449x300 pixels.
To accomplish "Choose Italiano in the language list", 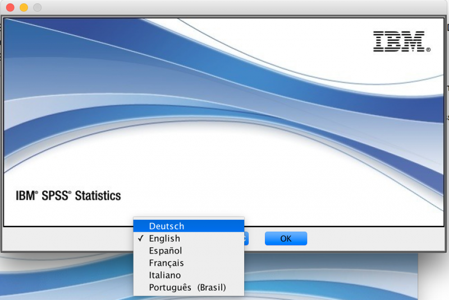I will coord(189,275).
